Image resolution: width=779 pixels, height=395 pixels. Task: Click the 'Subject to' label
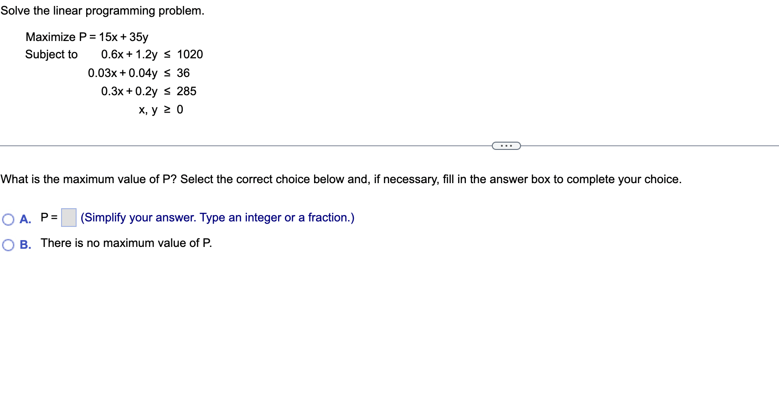pyautogui.click(x=51, y=54)
